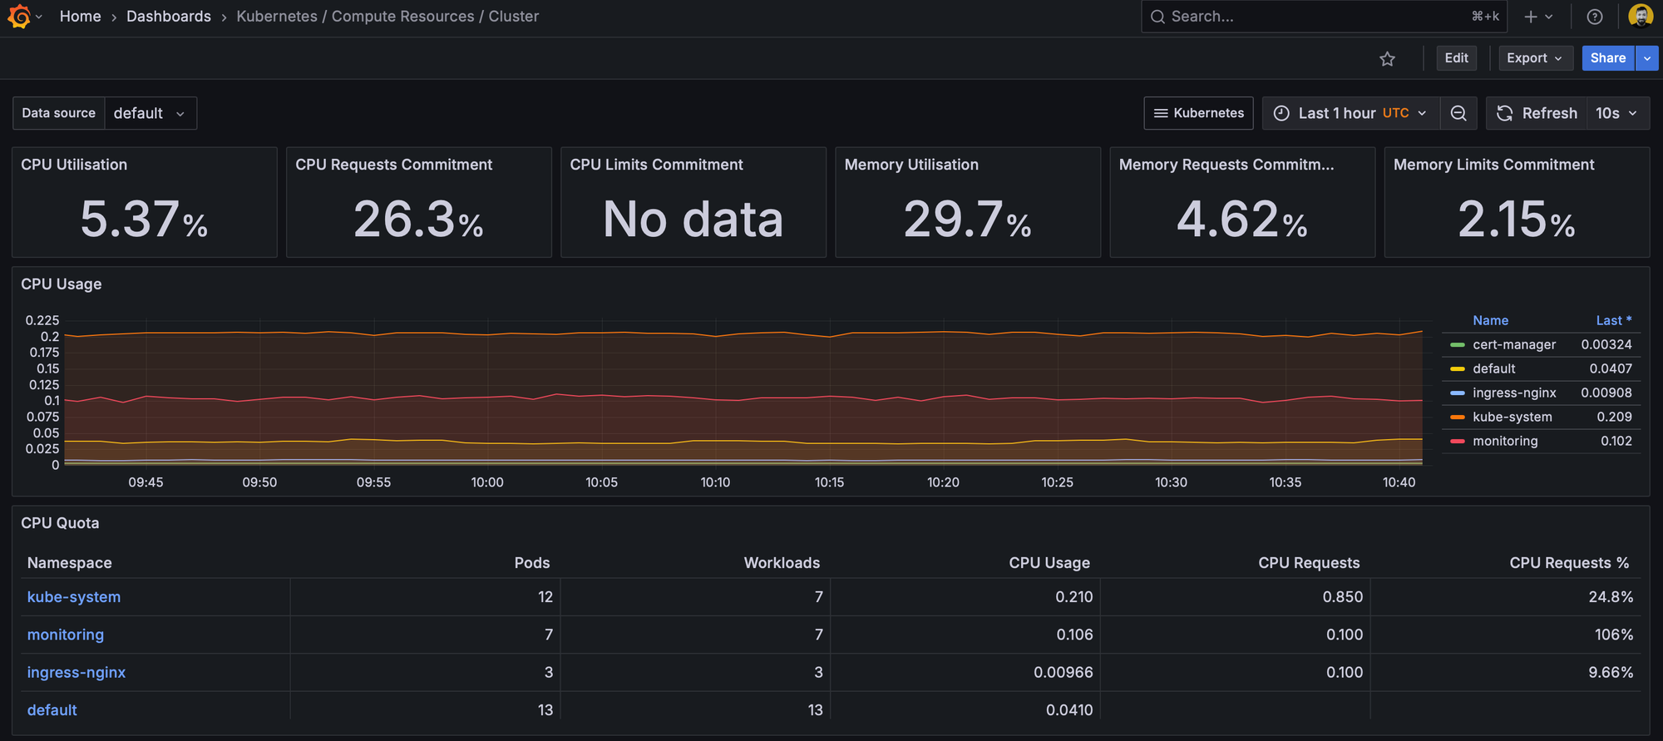The image size is (1663, 741).
Task: Sort CPU Quota by CPU Requests % header
Action: click(x=1569, y=563)
